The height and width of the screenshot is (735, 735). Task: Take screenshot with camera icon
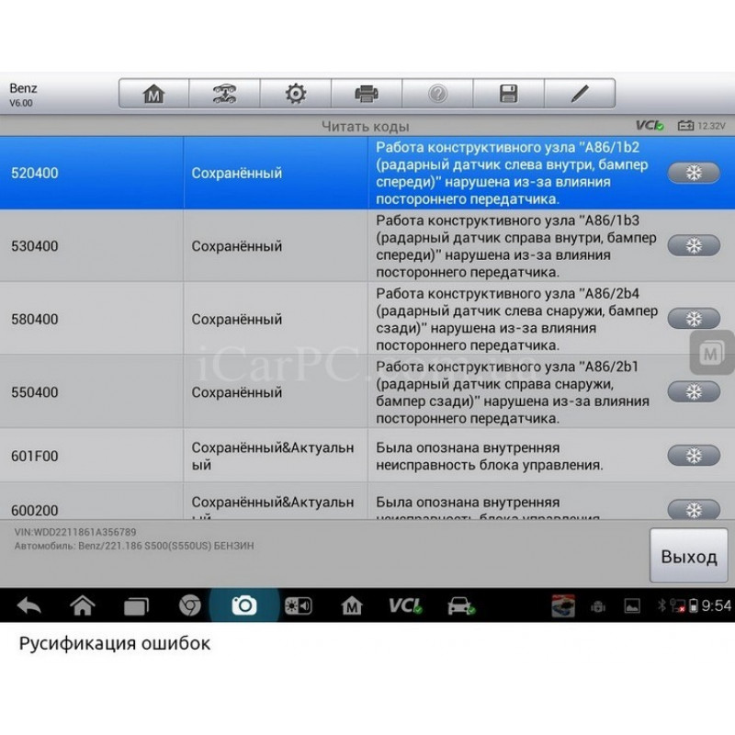pos(243,605)
